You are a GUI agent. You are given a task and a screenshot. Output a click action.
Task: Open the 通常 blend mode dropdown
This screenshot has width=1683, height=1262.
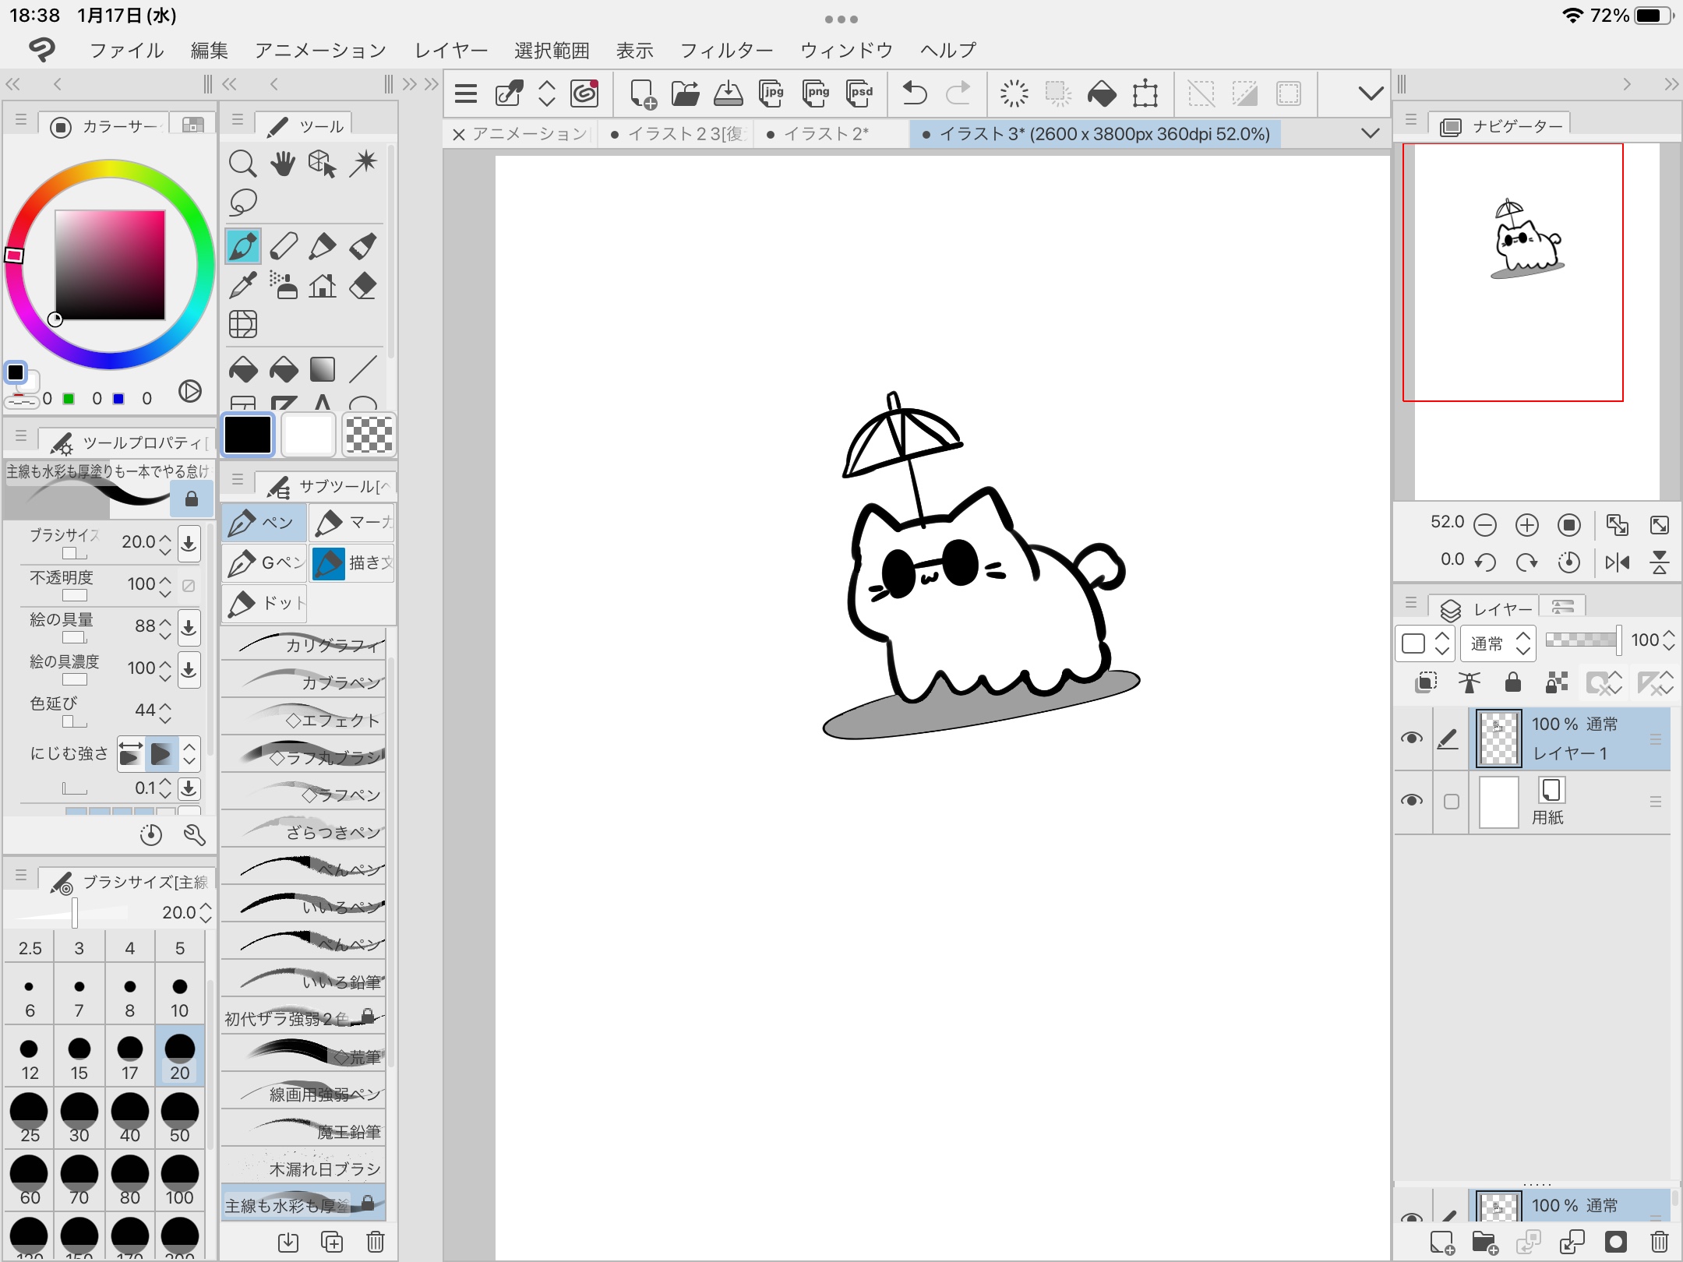(x=1498, y=643)
